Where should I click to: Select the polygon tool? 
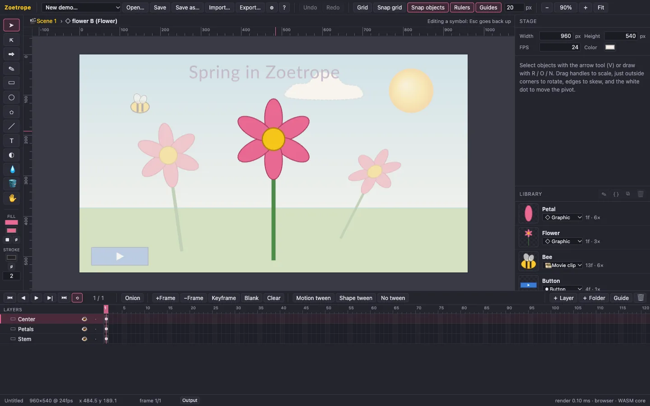click(11, 112)
